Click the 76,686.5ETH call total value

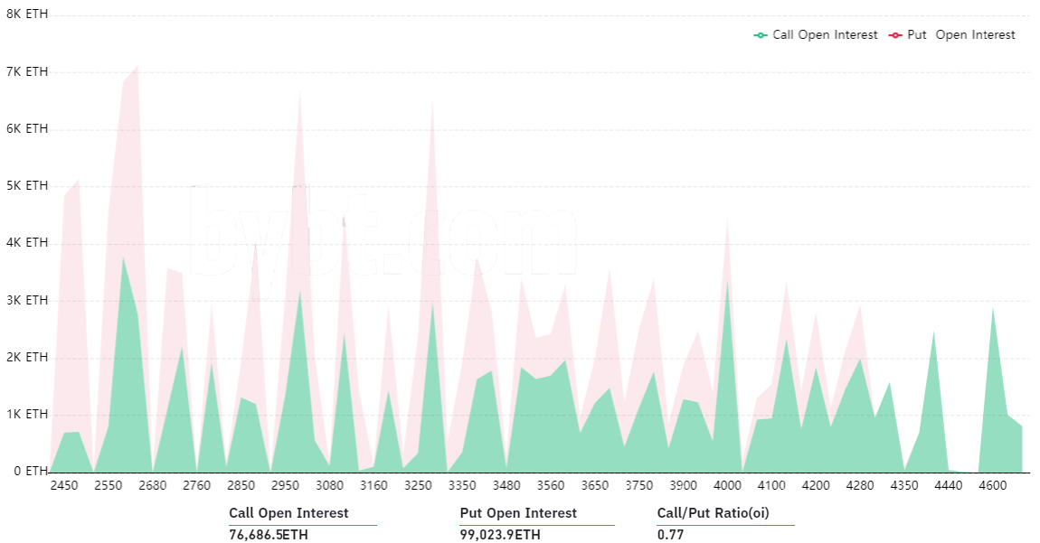click(269, 534)
